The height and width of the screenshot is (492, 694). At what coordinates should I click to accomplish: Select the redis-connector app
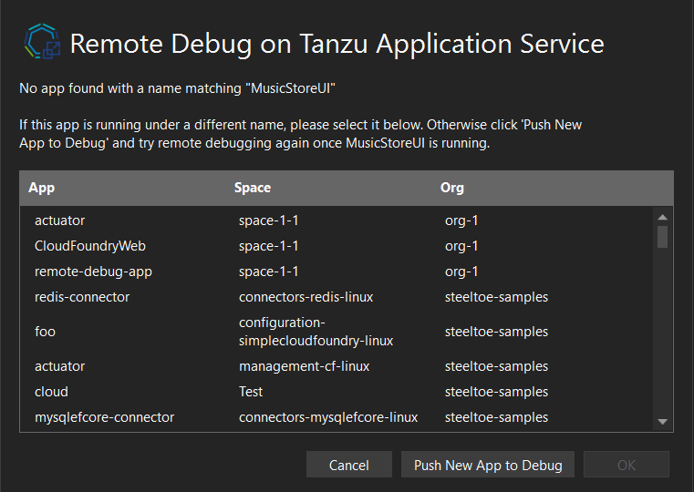pyautogui.click(x=82, y=297)
